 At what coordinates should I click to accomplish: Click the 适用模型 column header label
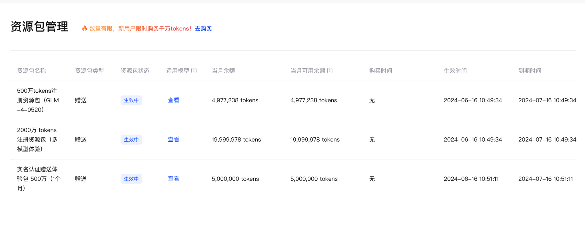point(178,71)
